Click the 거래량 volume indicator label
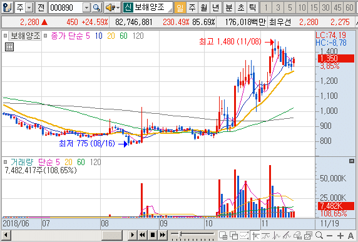358x242 pixels. coord(22,162)
